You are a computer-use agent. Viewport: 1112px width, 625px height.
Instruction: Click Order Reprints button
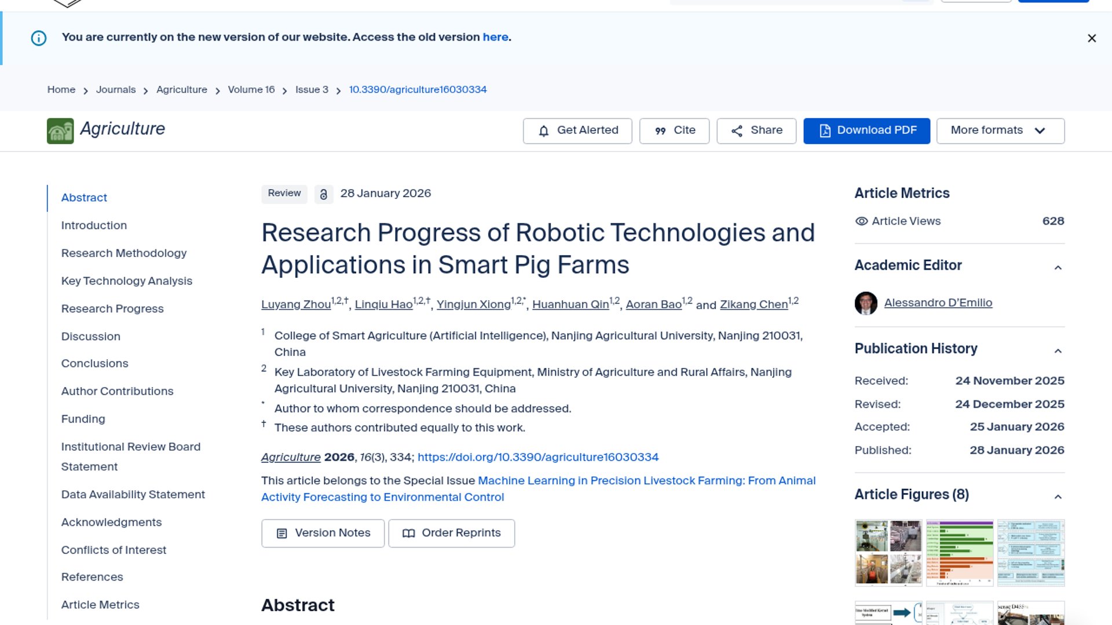click(451, 533)
